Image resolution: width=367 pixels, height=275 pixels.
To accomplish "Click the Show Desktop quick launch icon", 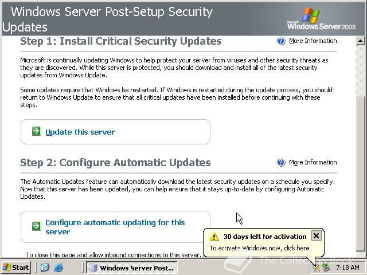I will click(45, 268).
